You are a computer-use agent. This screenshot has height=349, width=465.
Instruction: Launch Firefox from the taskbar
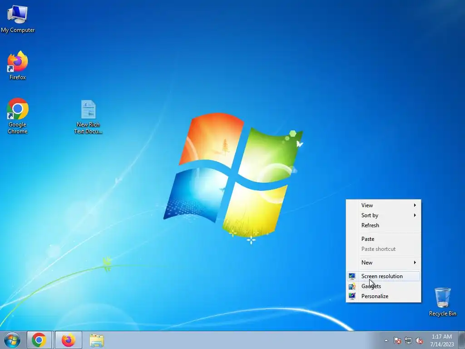point(68,340)
